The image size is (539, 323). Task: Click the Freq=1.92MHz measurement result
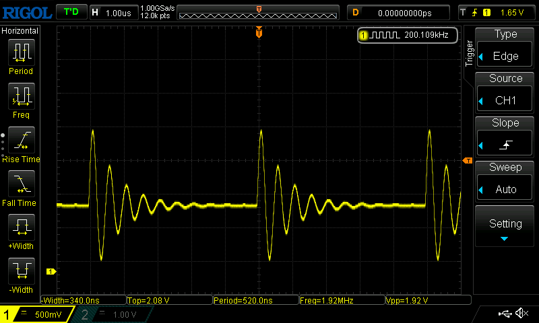pos(342,300)
